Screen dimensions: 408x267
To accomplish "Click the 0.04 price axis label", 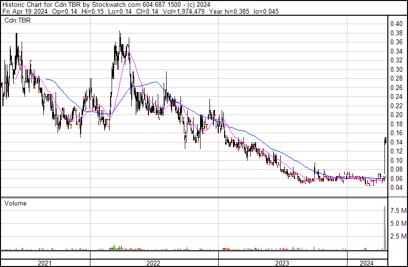I will (396, 188).
